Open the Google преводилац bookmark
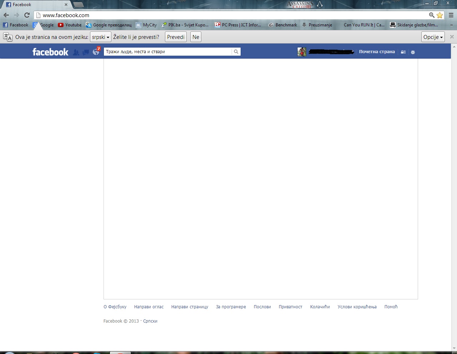Image resolution: width=457 pixels, height=354 pixels. [109, 25]
